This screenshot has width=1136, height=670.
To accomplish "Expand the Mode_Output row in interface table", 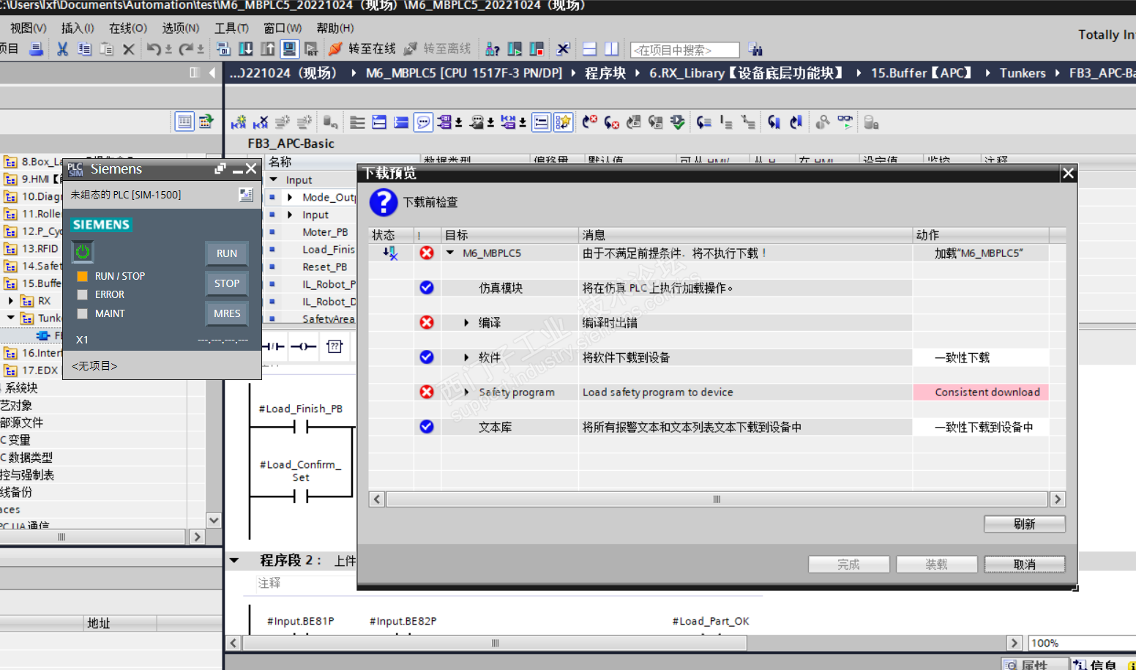I will (x=291, y=197).
